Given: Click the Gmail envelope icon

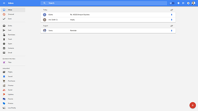Looking at the screenshot, I should click(x=4, y=53).
